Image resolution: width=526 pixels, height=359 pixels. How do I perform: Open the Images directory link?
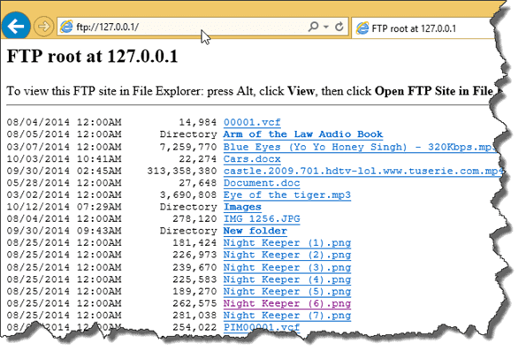pos(242,207)
